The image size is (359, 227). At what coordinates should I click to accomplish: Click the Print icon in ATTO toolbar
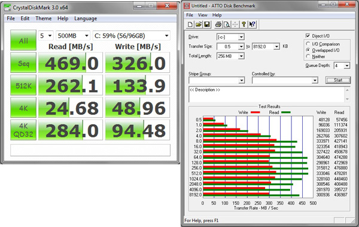coord(218,24)
